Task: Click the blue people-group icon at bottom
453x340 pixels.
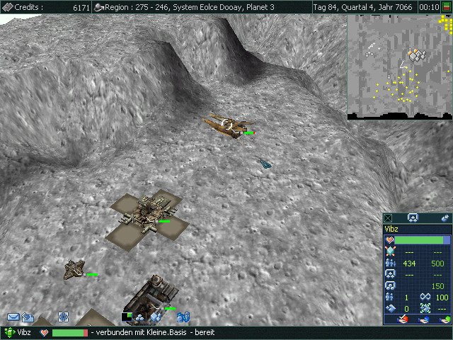Action: [x=183, y=317]
